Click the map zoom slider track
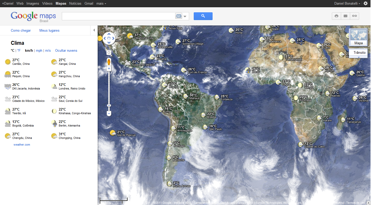Viewport: 371px width, 205px height. tap(109, 87)
